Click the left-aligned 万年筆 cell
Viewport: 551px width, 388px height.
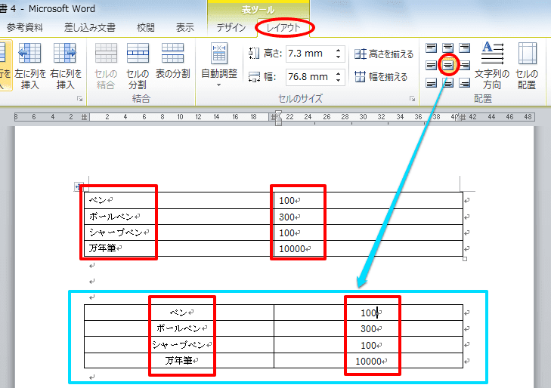coord(178,248)
